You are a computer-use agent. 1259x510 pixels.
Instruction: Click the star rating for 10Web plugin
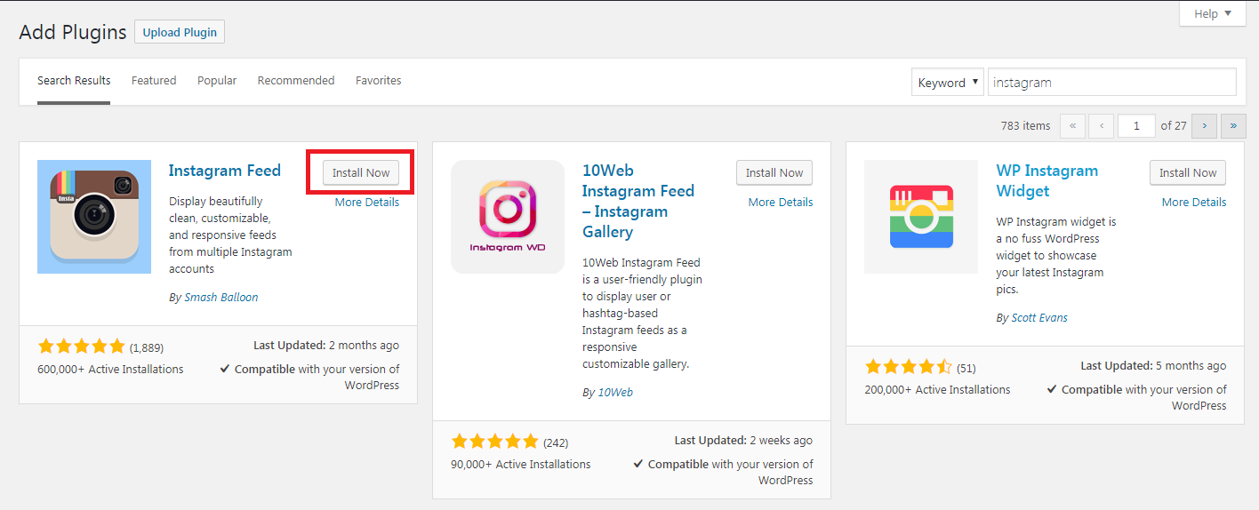[495, 442]
